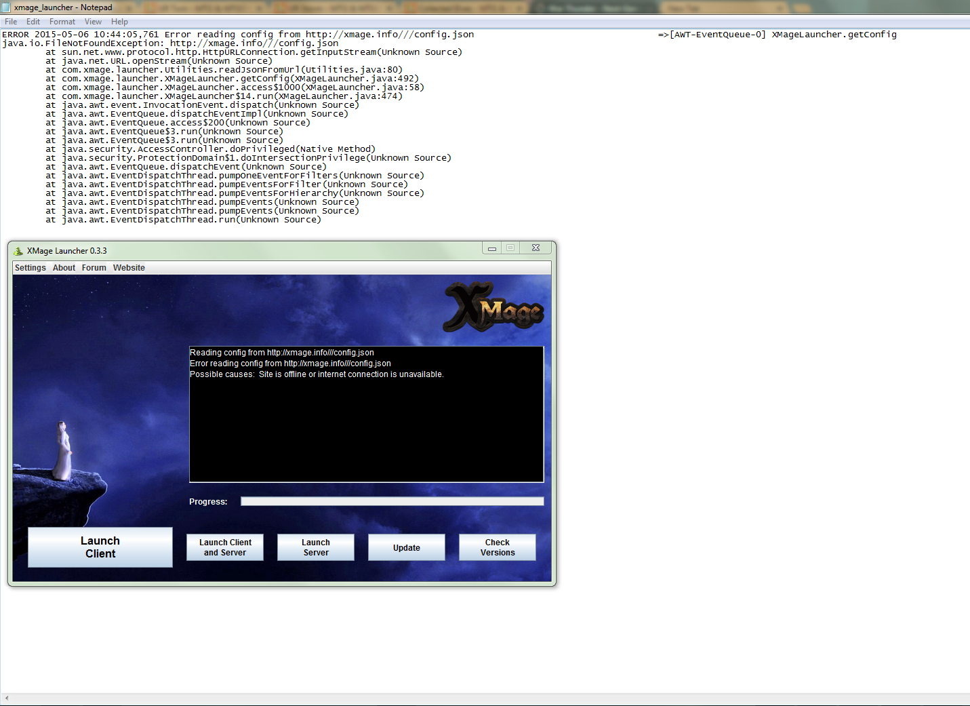Click the XMage Launcher title bar icon
970x706 pixels.
tap(18, 251)
